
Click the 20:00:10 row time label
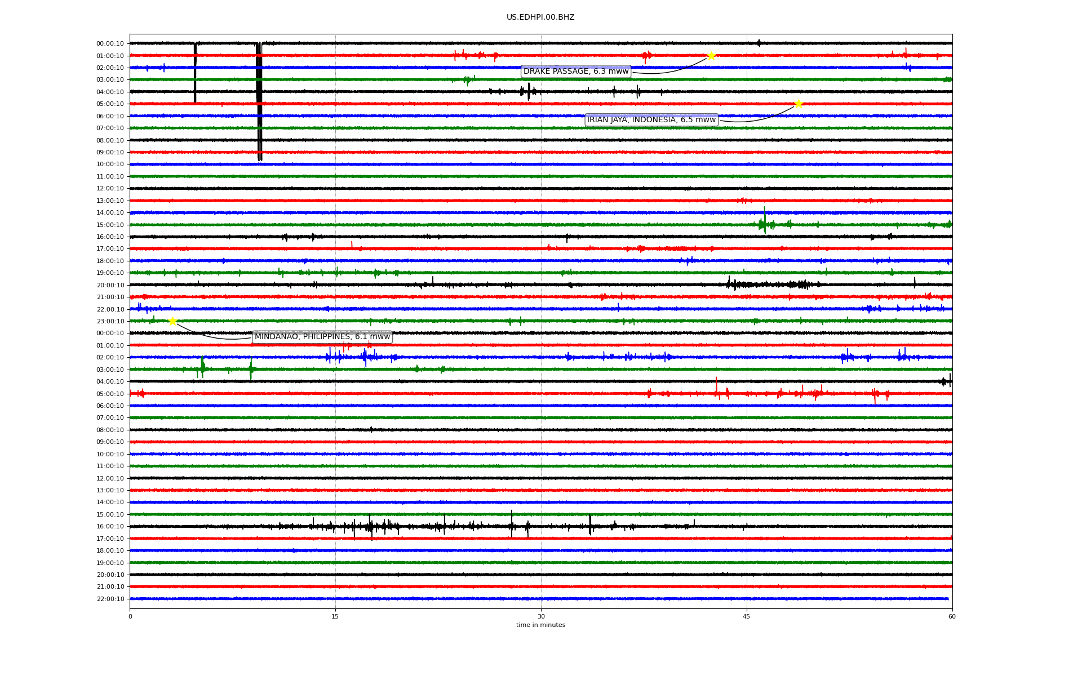tap(110, 285)
